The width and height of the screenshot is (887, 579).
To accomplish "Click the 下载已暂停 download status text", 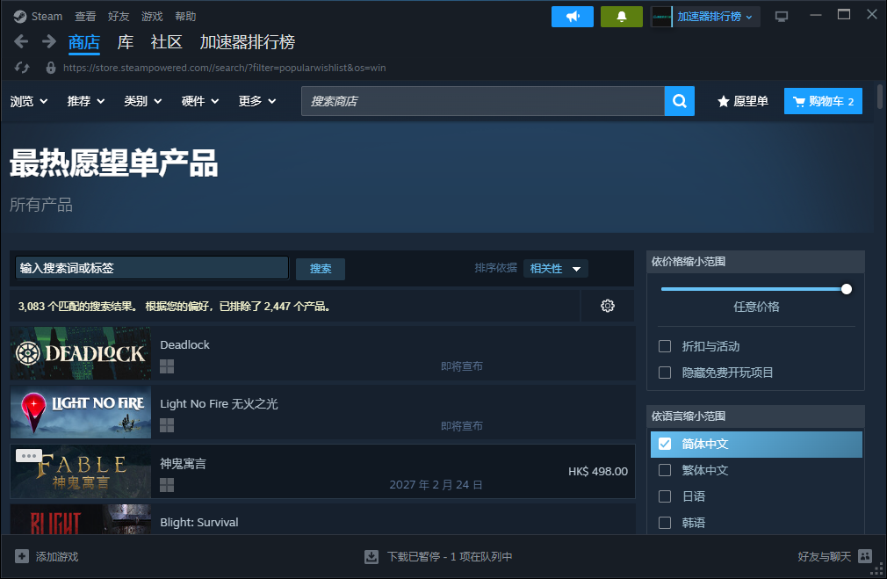I will click(x=450, y=556).
